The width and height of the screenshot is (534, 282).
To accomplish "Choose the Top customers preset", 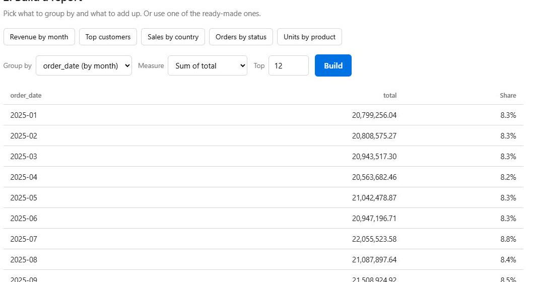I will coord(108,37).
